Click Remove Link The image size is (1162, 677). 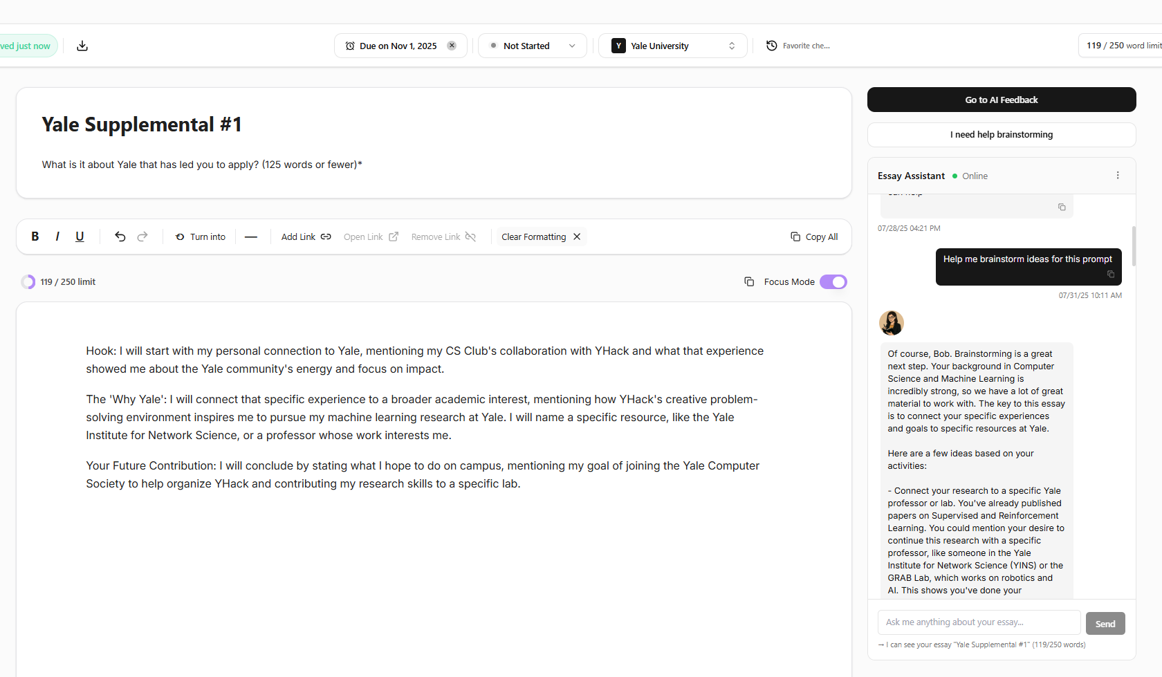click(x=443, y=237)
